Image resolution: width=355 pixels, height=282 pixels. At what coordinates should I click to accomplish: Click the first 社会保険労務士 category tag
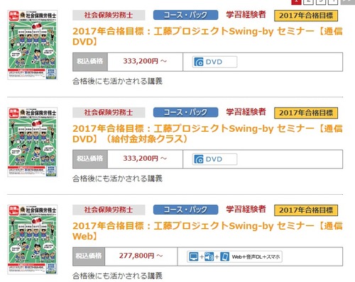109,15
